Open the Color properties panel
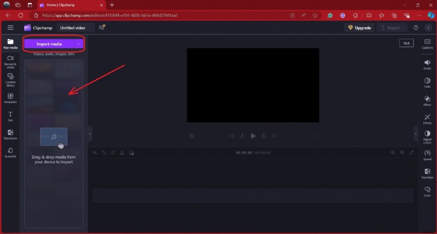Image resolution: width=437 pixels, height=234 pixels. coord(427,191)
